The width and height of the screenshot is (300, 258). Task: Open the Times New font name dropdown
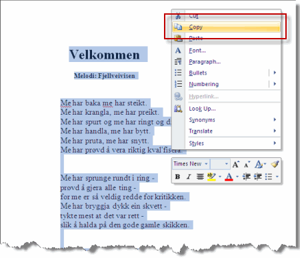pos(191,164)
